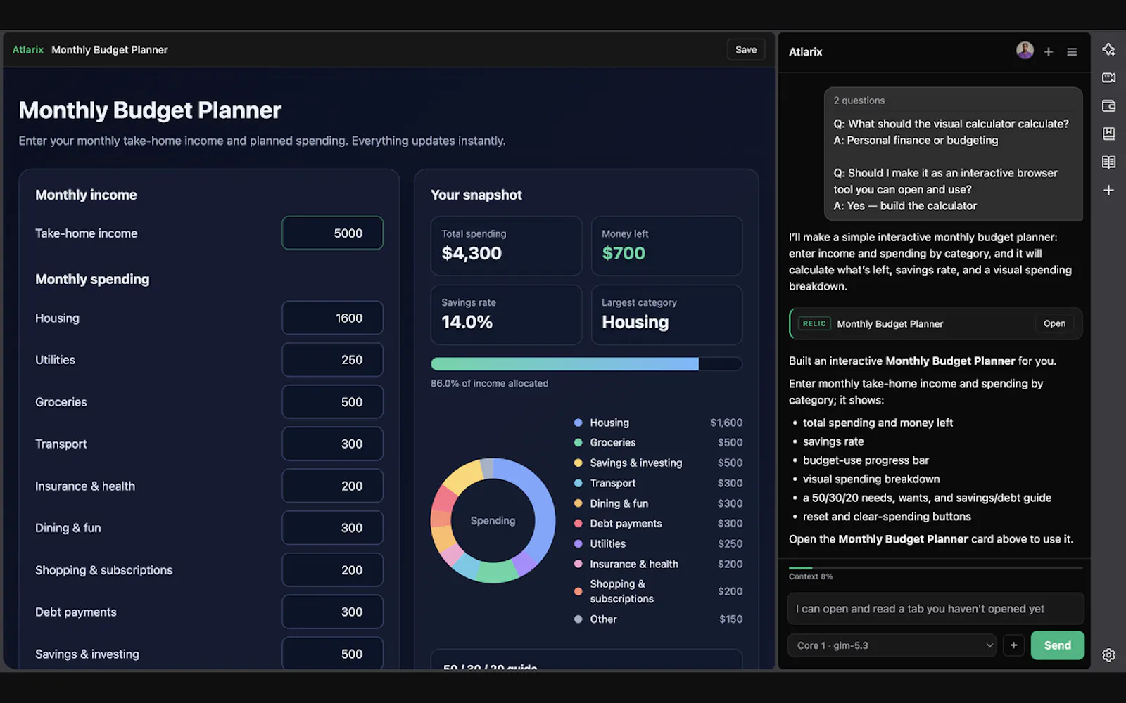Click the Other $150 legend amount
This screenshot has width=1126, height=703.
coord(730,619)
